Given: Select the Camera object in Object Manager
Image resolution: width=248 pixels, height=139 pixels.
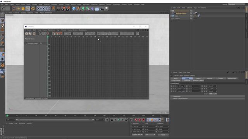Looking at the screenshot, I should click(177, 19).
